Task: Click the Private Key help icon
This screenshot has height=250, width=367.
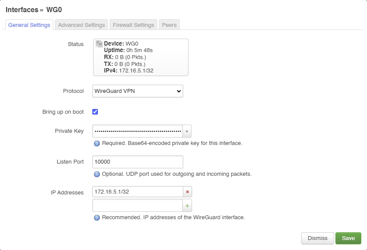Action: [97, 143]
